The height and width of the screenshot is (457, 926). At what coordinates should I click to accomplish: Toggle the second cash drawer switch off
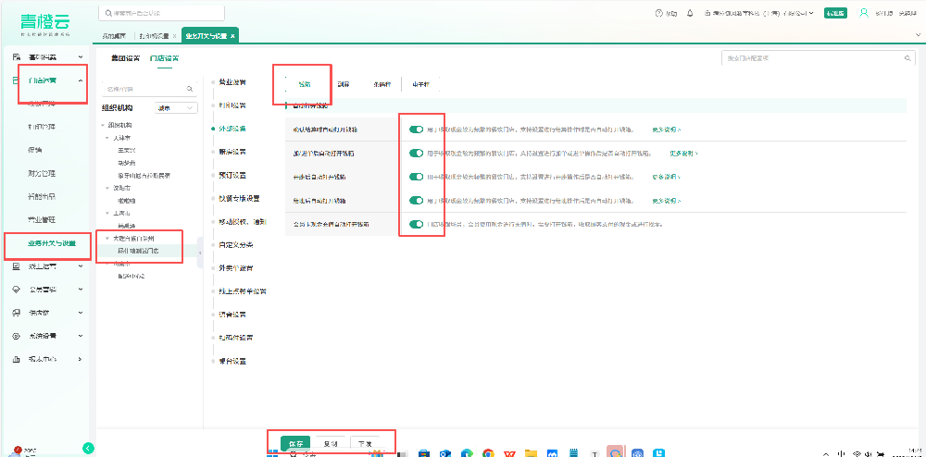coord(416,153)
